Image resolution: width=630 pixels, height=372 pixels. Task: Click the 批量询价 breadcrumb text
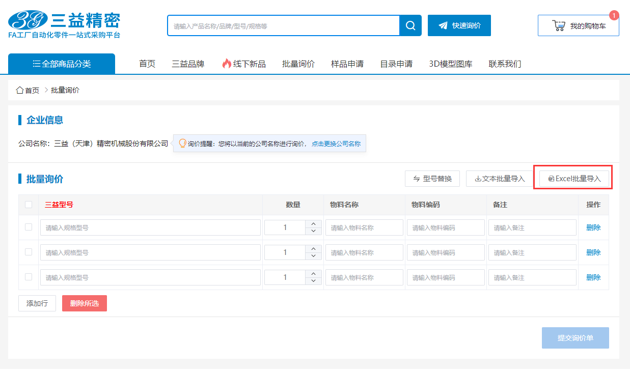[65, 90]
